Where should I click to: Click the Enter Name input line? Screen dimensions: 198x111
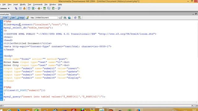(37, 62)
